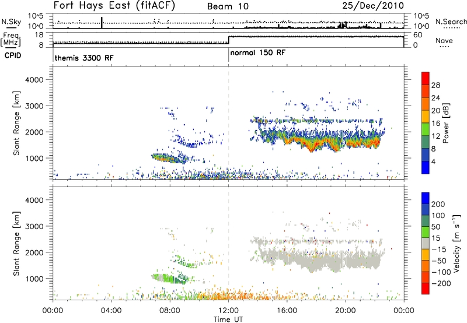Click the velocity panel 'Slant Range [km]' label
This screenshot has width=467, height=323.
16,244
